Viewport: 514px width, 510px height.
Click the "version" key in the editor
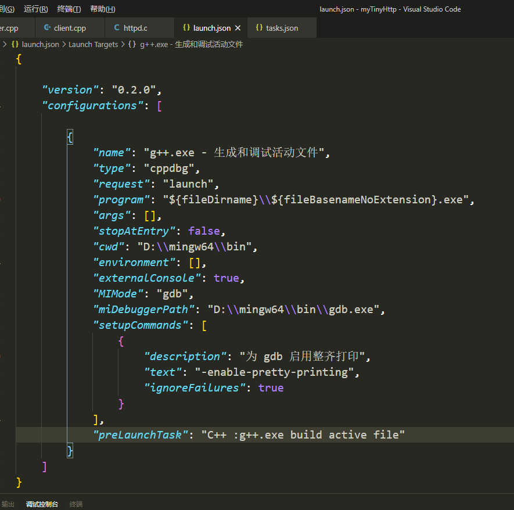(x=70, y=90)
